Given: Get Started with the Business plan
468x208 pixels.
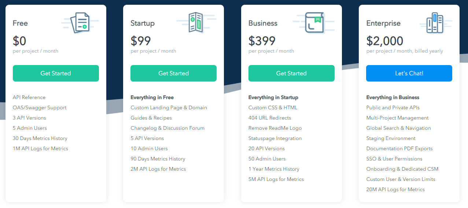Looking at the screenshot, I should coord(291,73).
